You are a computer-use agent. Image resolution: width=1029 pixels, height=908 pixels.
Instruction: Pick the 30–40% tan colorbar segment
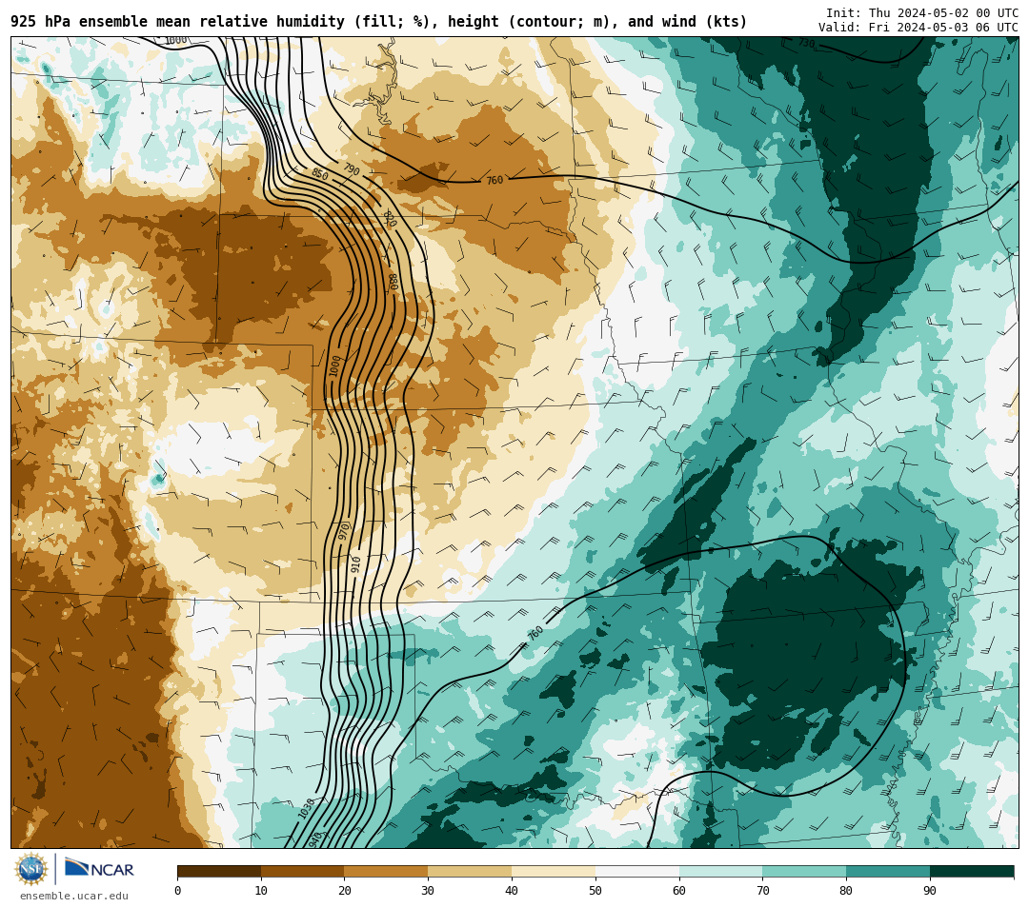tap(470, 871)
